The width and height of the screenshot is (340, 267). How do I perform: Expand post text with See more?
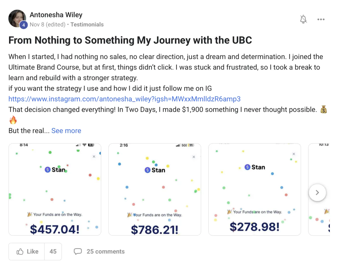point(66,131)
